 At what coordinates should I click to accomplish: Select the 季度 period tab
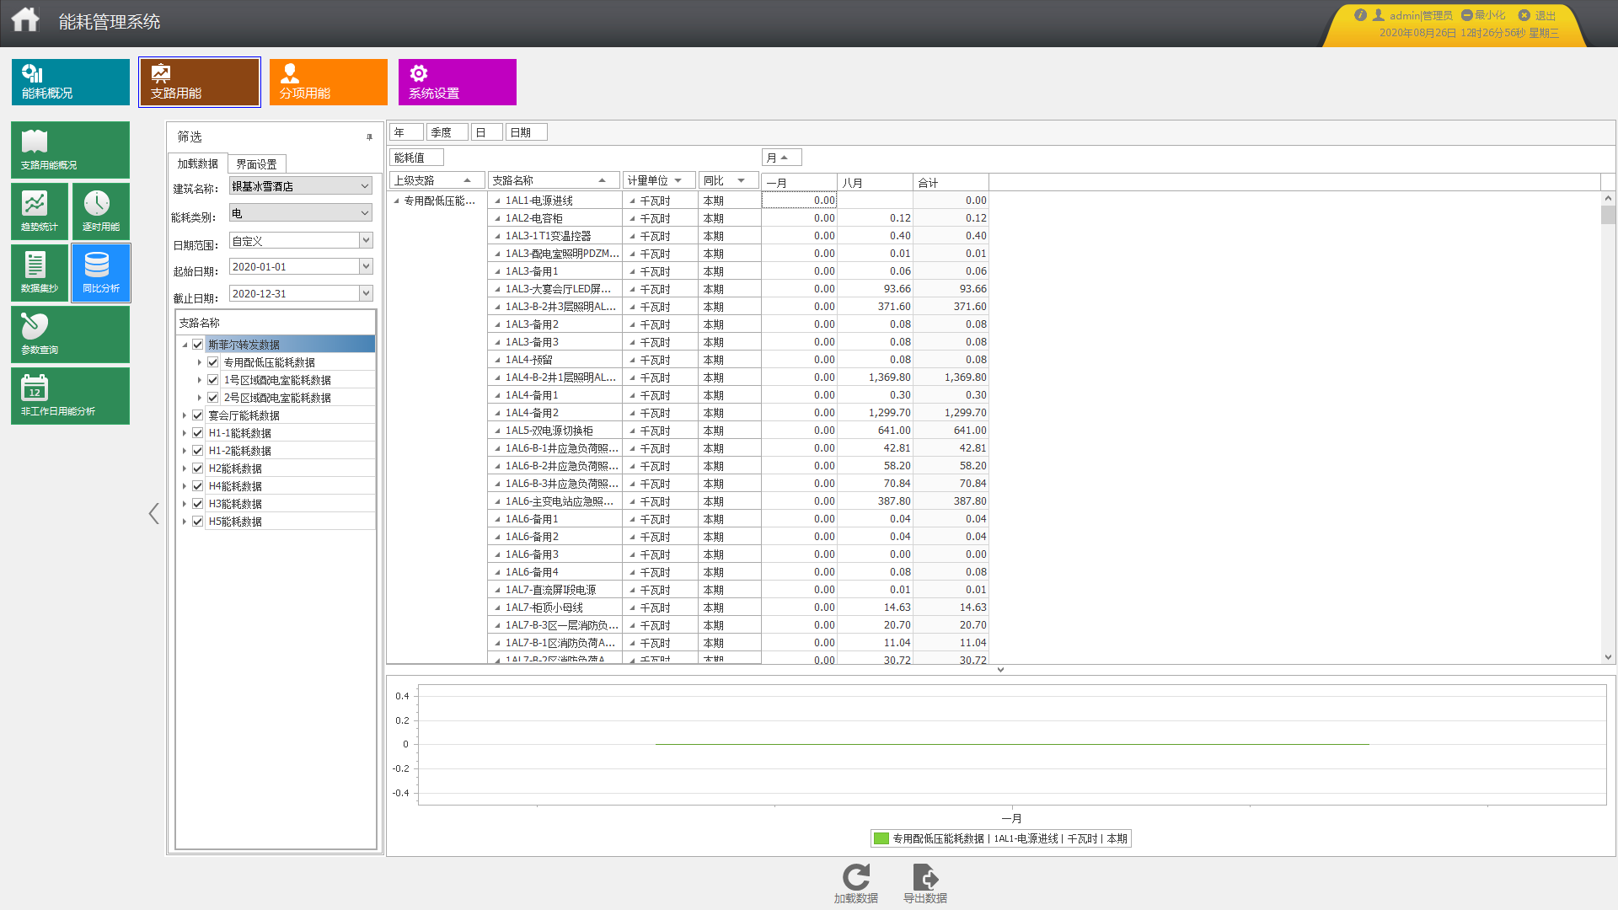coord(447,132)
